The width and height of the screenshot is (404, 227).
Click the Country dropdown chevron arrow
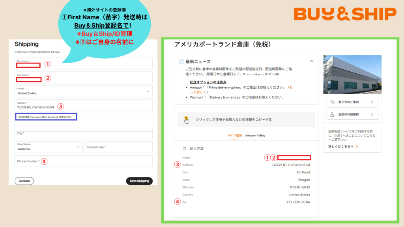(x=148, y=91)
